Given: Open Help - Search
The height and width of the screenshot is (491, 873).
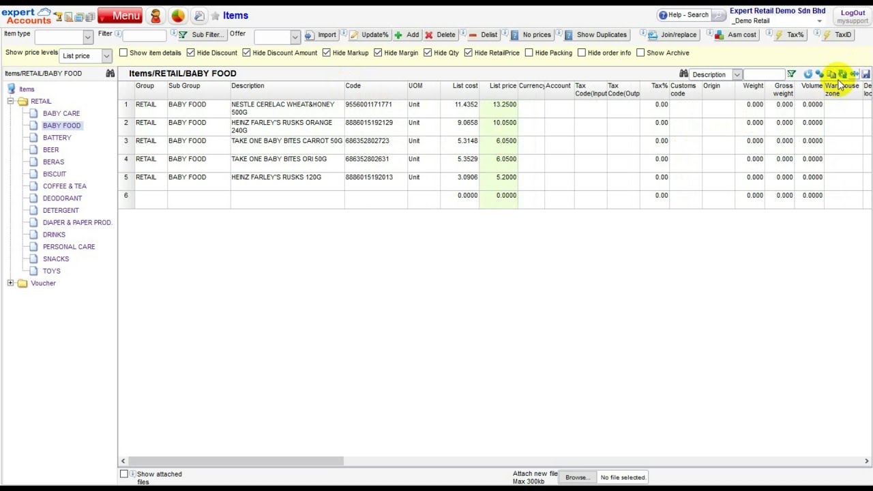Looking at the screenshot, I should click(683, 15).
